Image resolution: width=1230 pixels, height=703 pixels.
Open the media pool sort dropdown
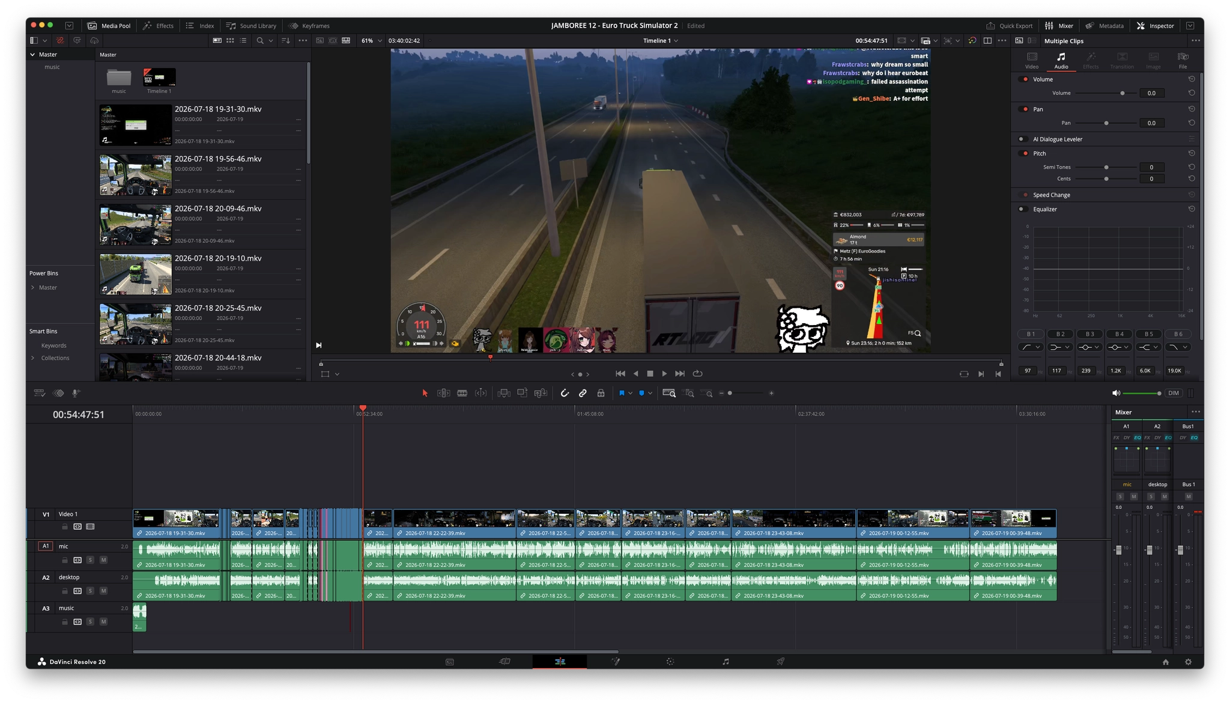(285, 40)
